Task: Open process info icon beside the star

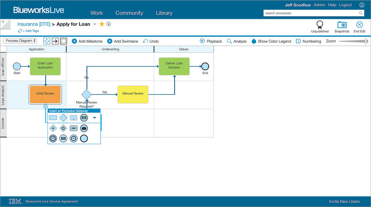Action: tap(109, 24)
